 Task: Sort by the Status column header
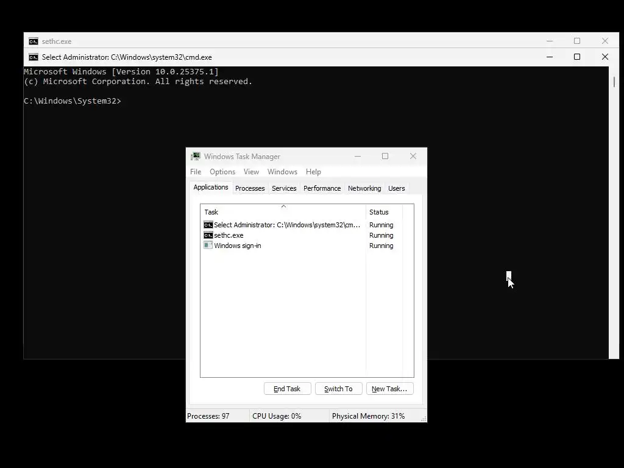pos(384,212)
